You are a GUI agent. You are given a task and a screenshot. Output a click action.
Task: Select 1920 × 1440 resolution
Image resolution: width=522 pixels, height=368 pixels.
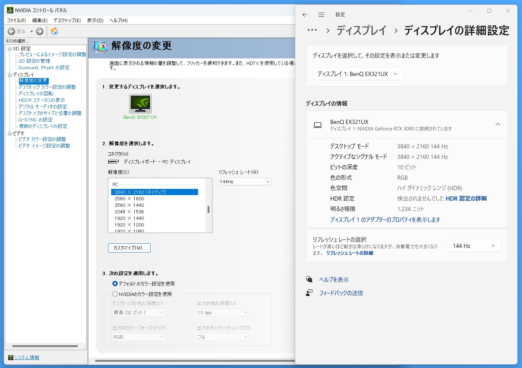(129, 218)
